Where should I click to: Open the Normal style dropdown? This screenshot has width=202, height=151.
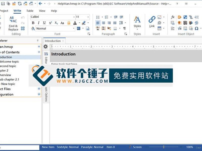(x=74, y=28)
